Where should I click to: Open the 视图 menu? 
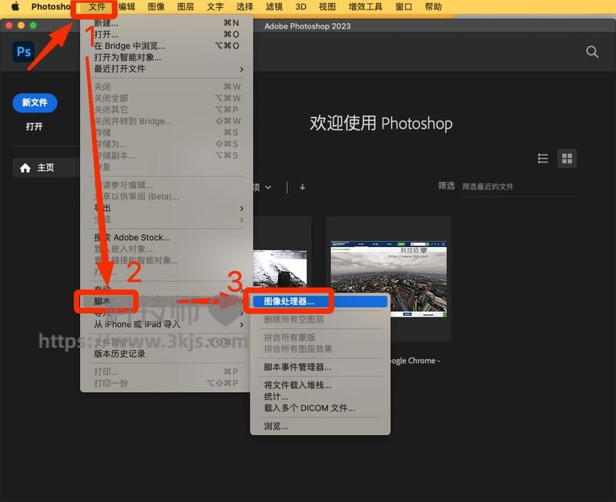click(327, 7)
